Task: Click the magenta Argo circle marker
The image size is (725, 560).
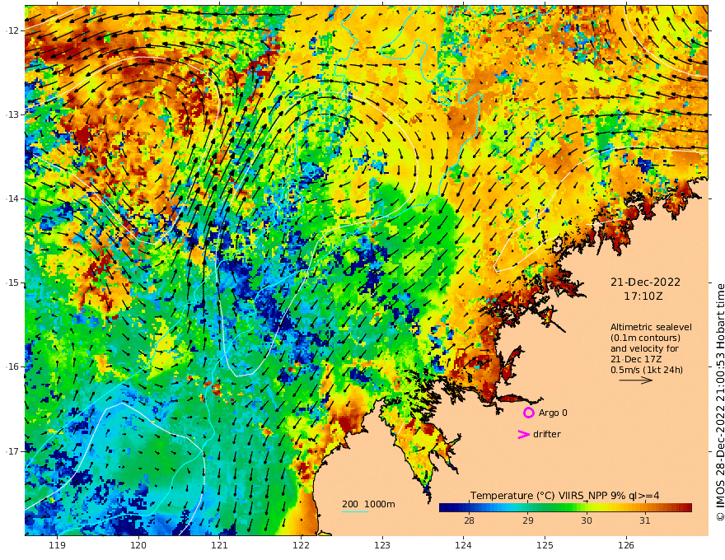Action: click(528, 413)
